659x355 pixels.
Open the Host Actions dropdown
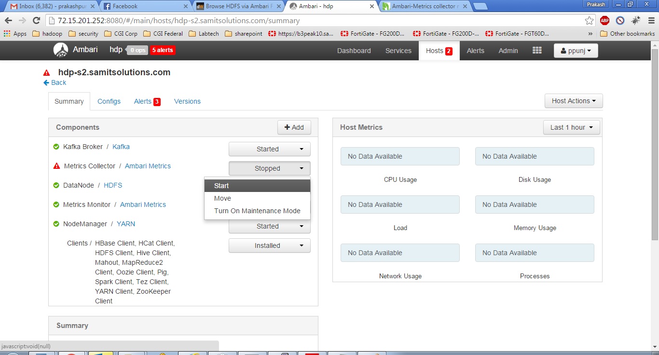tap(573, 101)
